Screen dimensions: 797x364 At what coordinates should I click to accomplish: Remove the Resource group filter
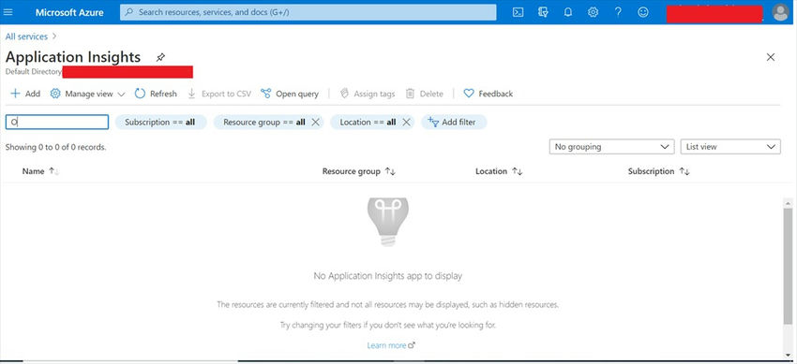click(x=315, y=123)
